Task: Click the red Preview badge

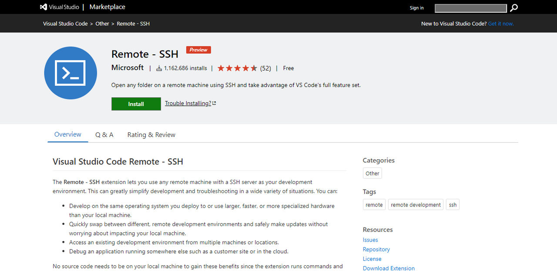Action: 198,50
